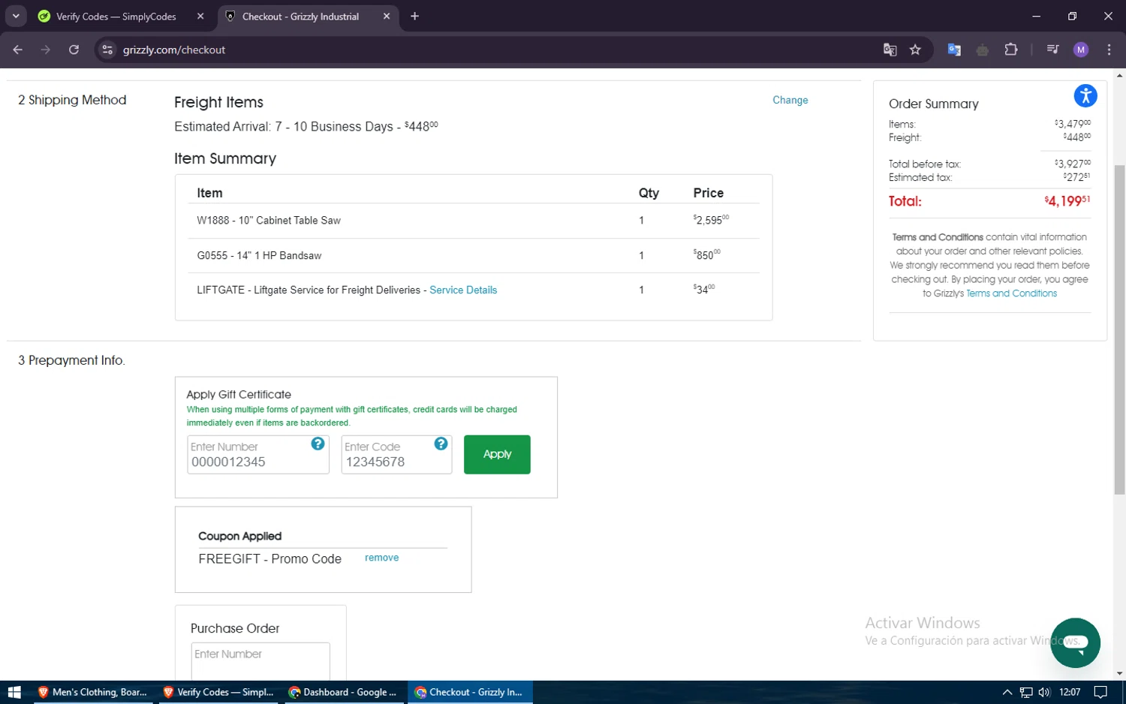Open the Extensions puzzle icon
1126x704 pixels.
(x=1010, y=50)
